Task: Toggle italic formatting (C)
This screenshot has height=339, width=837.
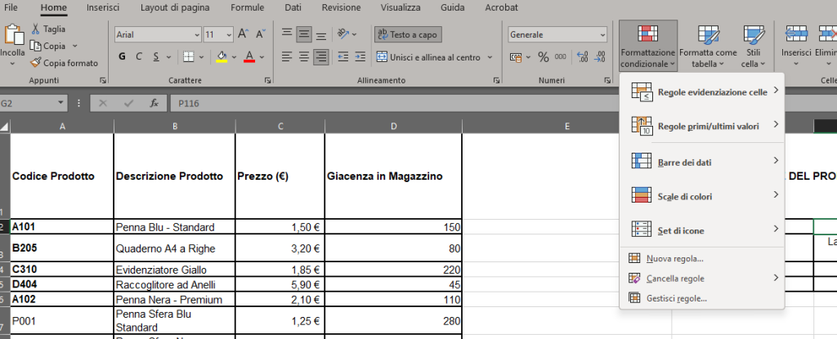Action: (x=139, y=57)
